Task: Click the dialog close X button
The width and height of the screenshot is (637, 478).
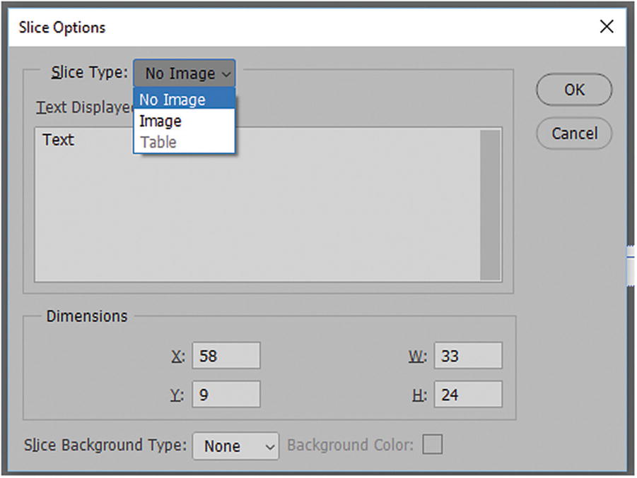Action: pos(607,26)
